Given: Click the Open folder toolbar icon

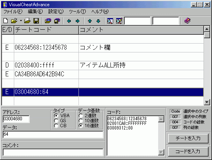Looking at the screenshot, I should click(x=14, y=21).
